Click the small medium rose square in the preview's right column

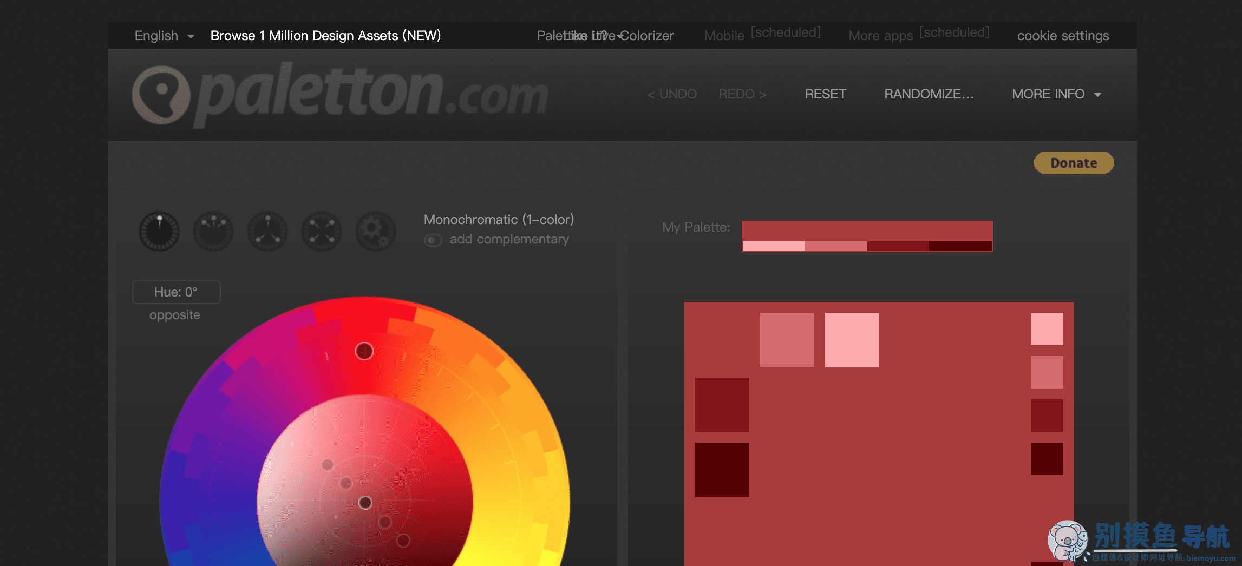click(x=1047, y=372)
